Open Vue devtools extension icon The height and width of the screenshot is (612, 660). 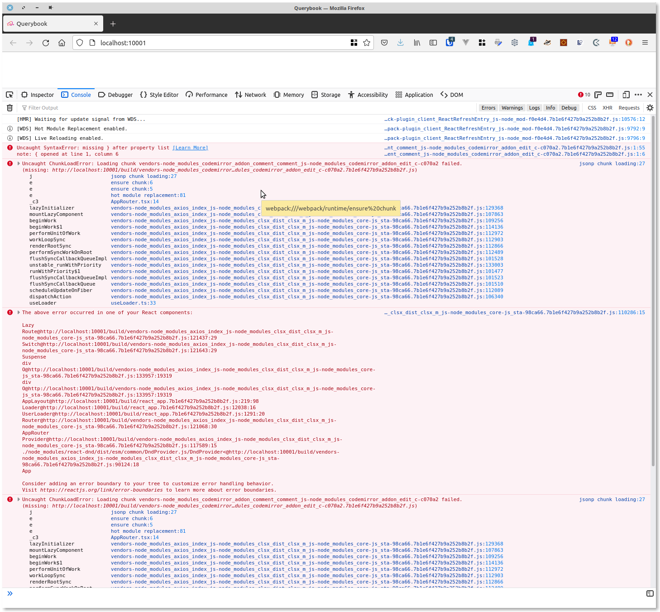[x=466, y=43]
